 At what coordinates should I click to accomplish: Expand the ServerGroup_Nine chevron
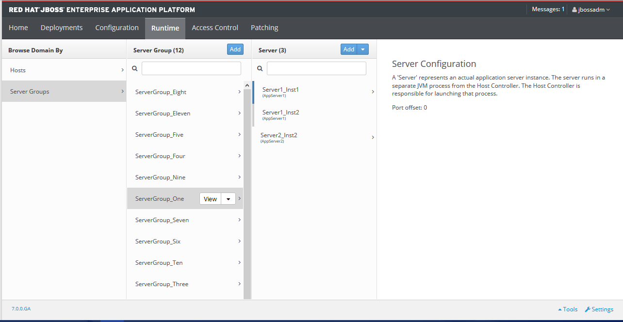[x=240, y=177]
